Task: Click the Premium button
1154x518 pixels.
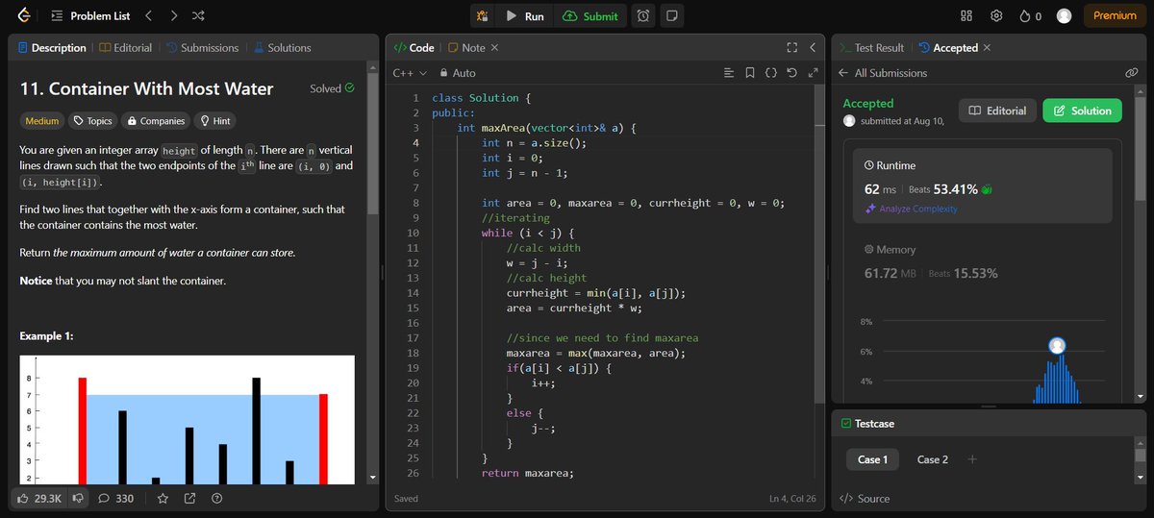Action: 1115,15
